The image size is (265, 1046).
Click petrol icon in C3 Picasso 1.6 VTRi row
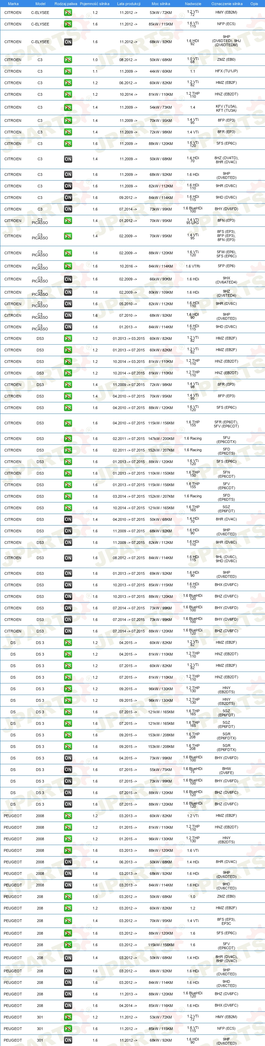68,267
